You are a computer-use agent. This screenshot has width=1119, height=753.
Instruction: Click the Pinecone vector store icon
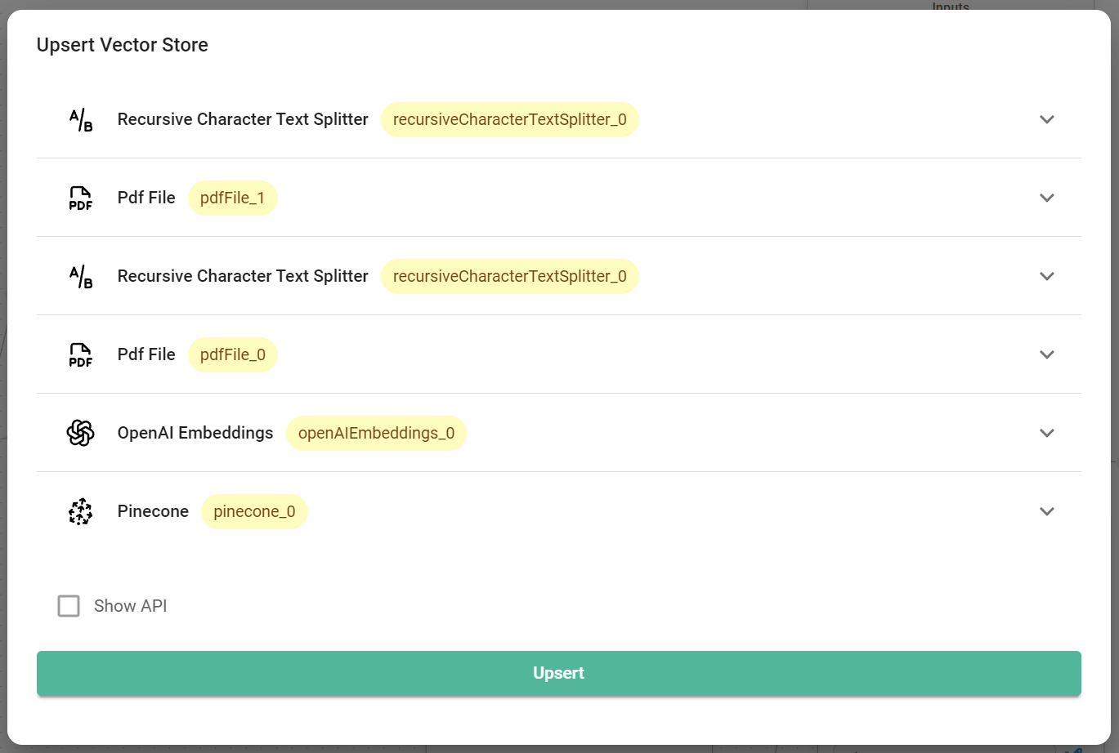(x=81, y=511)
